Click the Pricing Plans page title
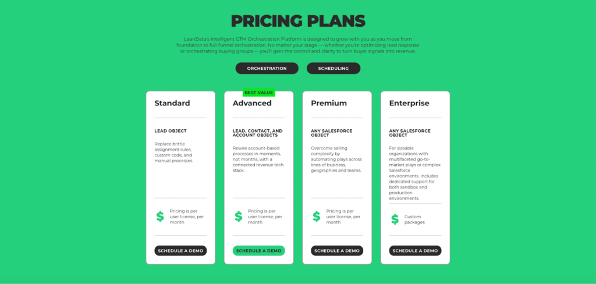This screenshot has height=284, width=596. point(298,22)
